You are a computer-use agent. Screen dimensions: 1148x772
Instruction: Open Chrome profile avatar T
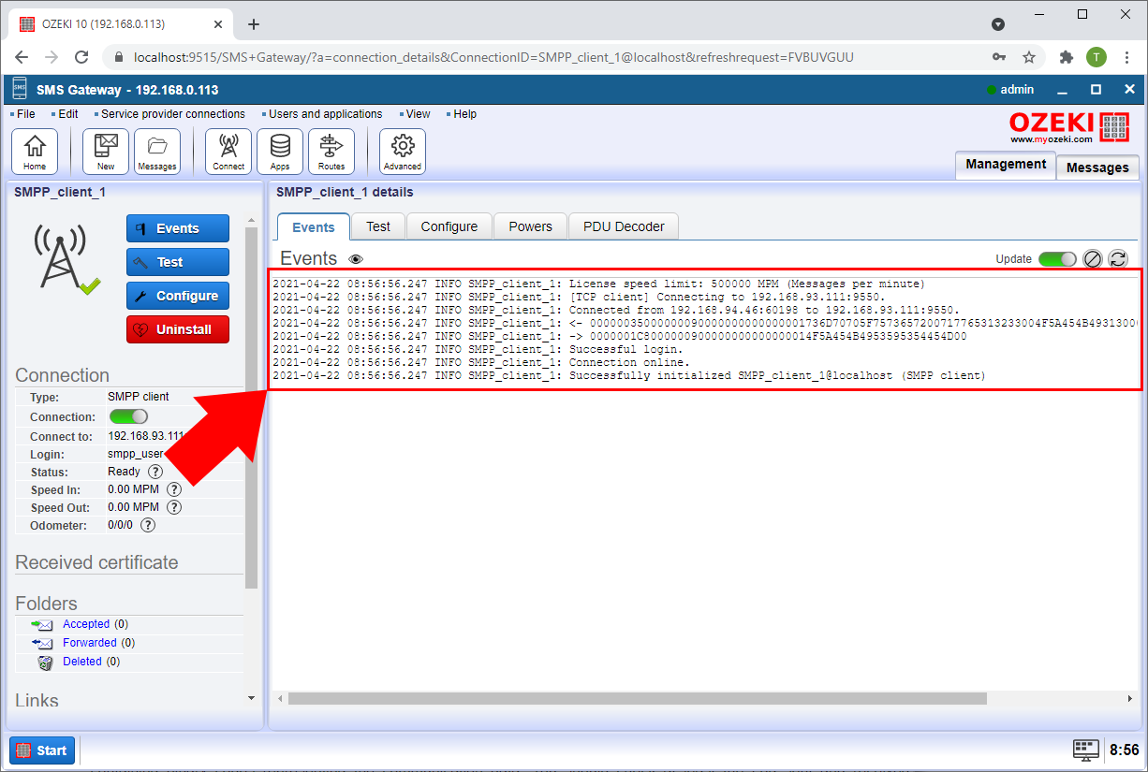pyautogui.click(x=1096, y=57)
